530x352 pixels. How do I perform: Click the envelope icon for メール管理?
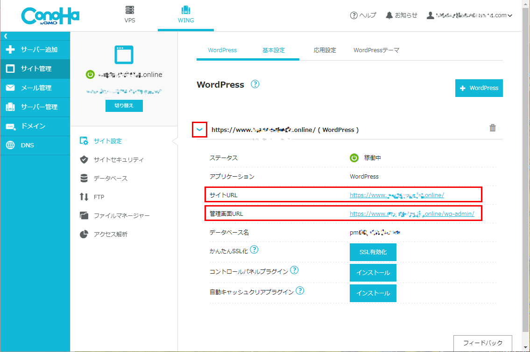[x=10, y=88]
